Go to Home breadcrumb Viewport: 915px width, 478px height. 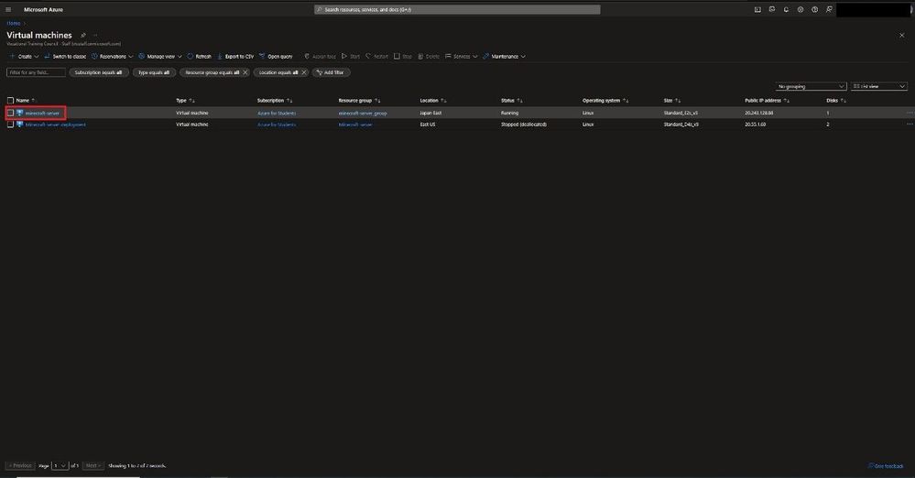[x=14, y=23]
